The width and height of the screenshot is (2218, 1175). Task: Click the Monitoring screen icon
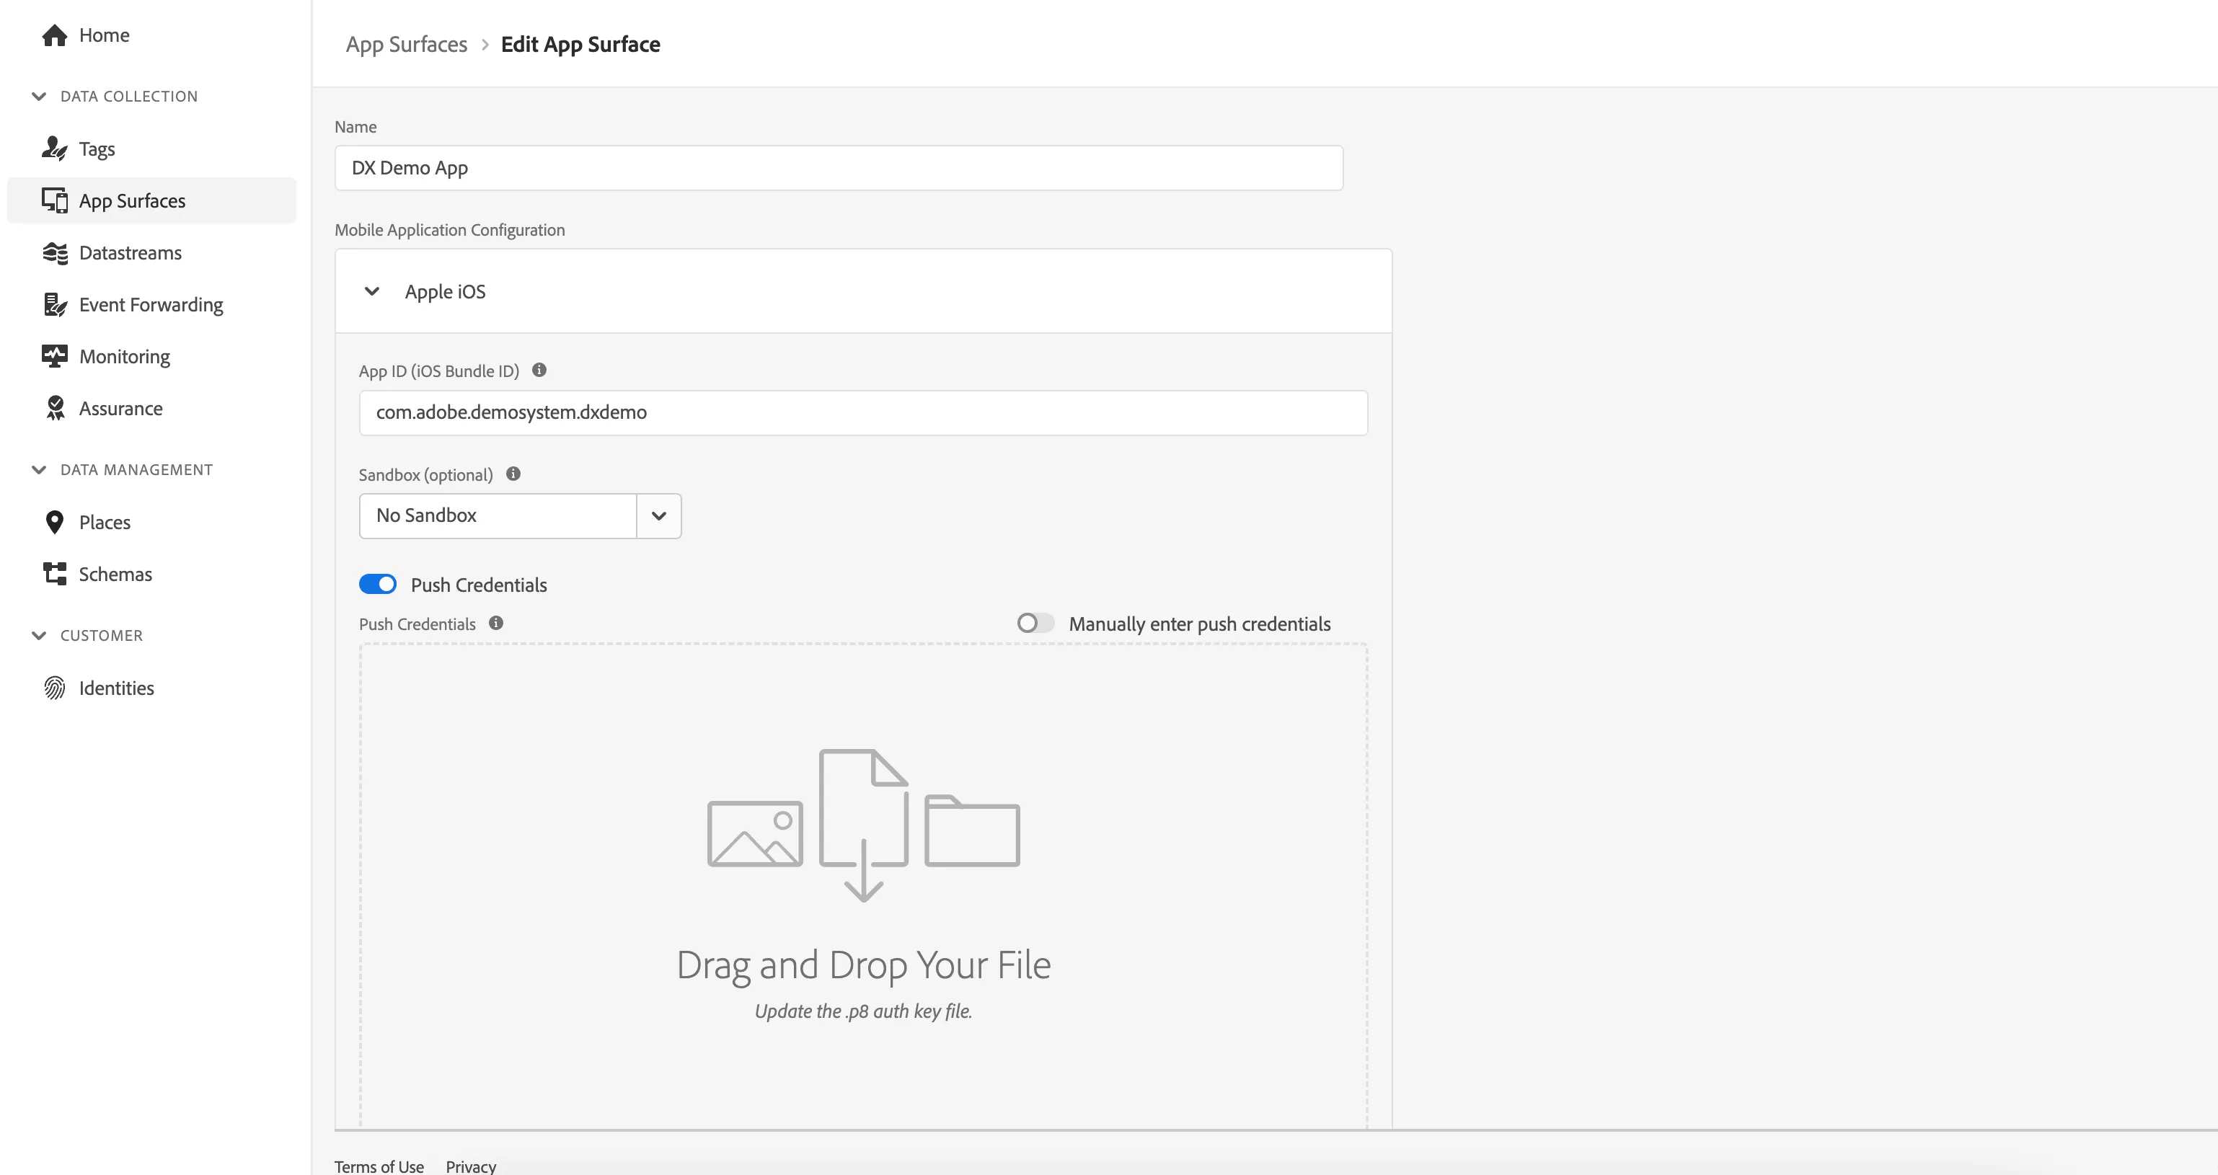point(54,356)
